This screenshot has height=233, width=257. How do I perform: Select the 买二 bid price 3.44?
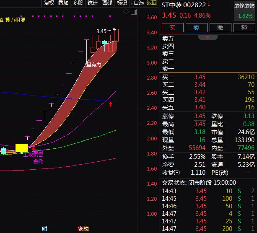(200, 85)
